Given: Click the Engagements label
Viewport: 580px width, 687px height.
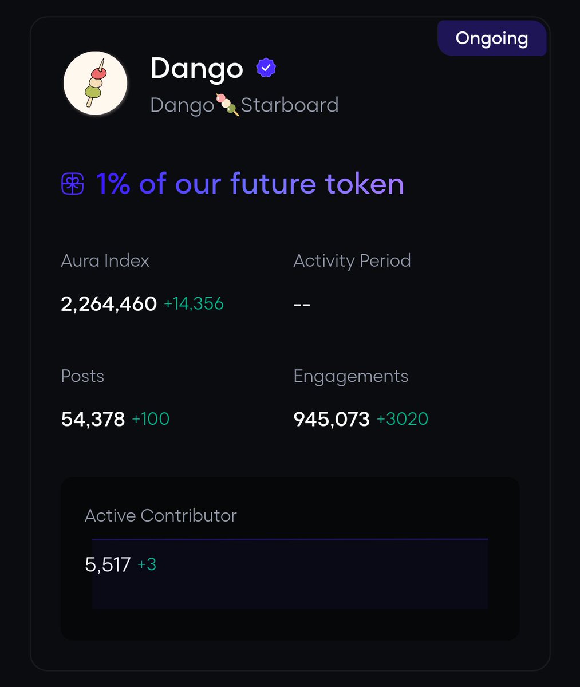Looking at the screenshot, I should (350, 376).
